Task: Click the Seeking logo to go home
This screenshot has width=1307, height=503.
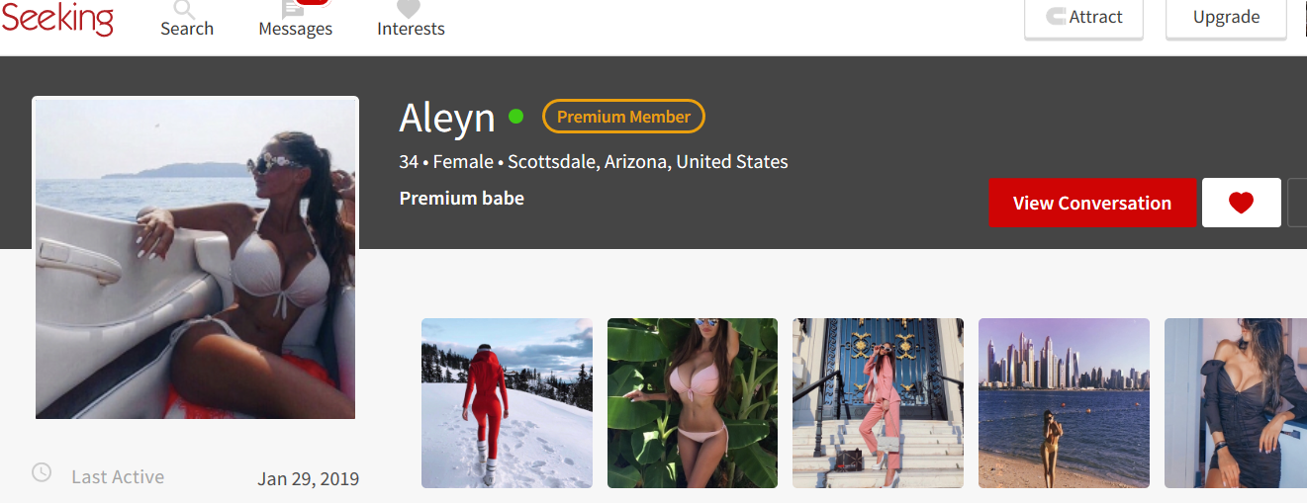Action: pyautogui.click(x=57, y=17)
